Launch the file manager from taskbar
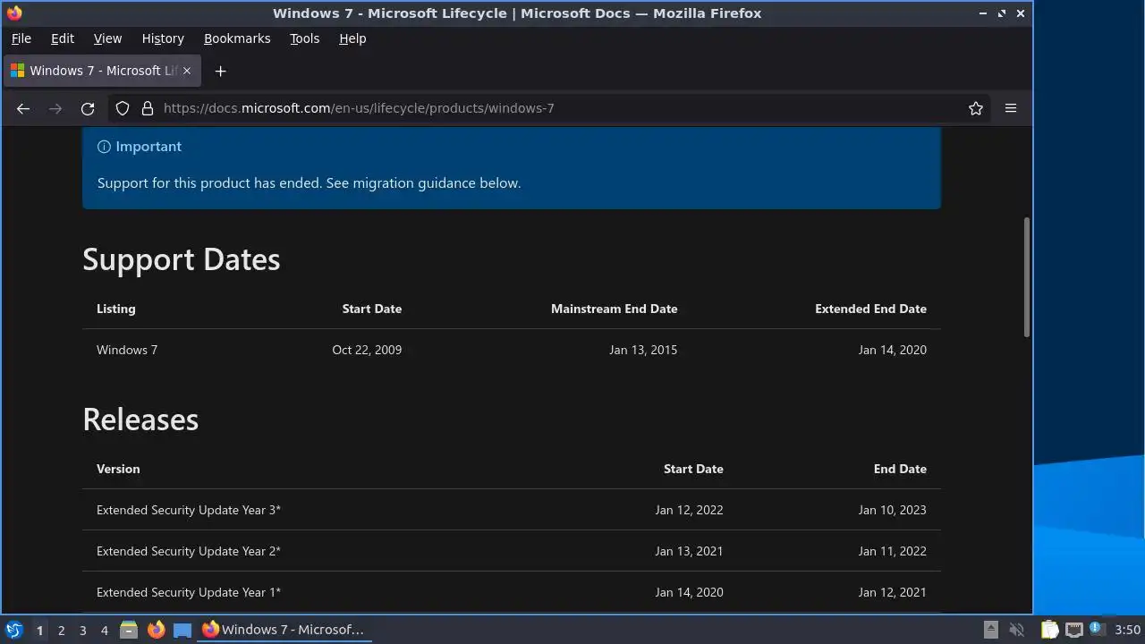 click(x=129, y=630)
